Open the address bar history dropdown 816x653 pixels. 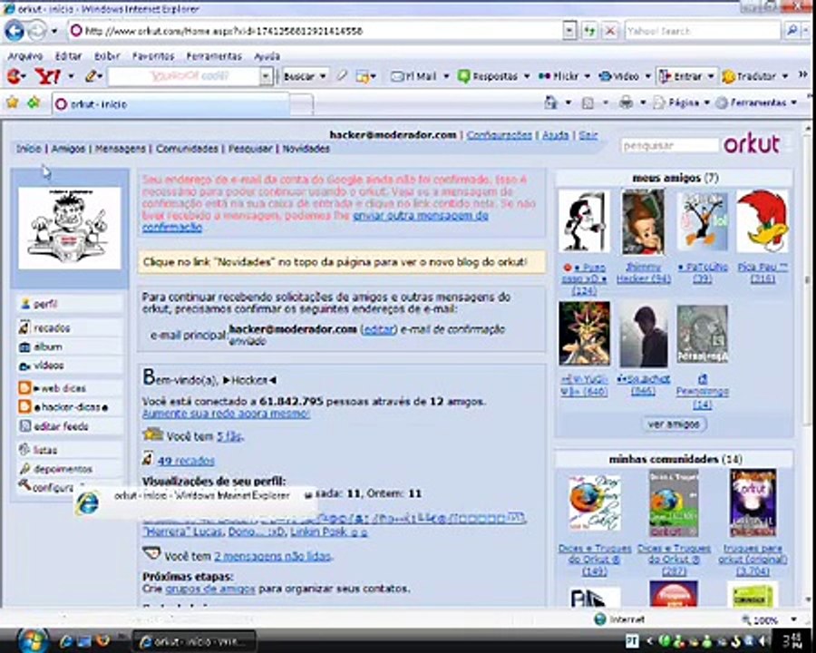pos(569,31)
